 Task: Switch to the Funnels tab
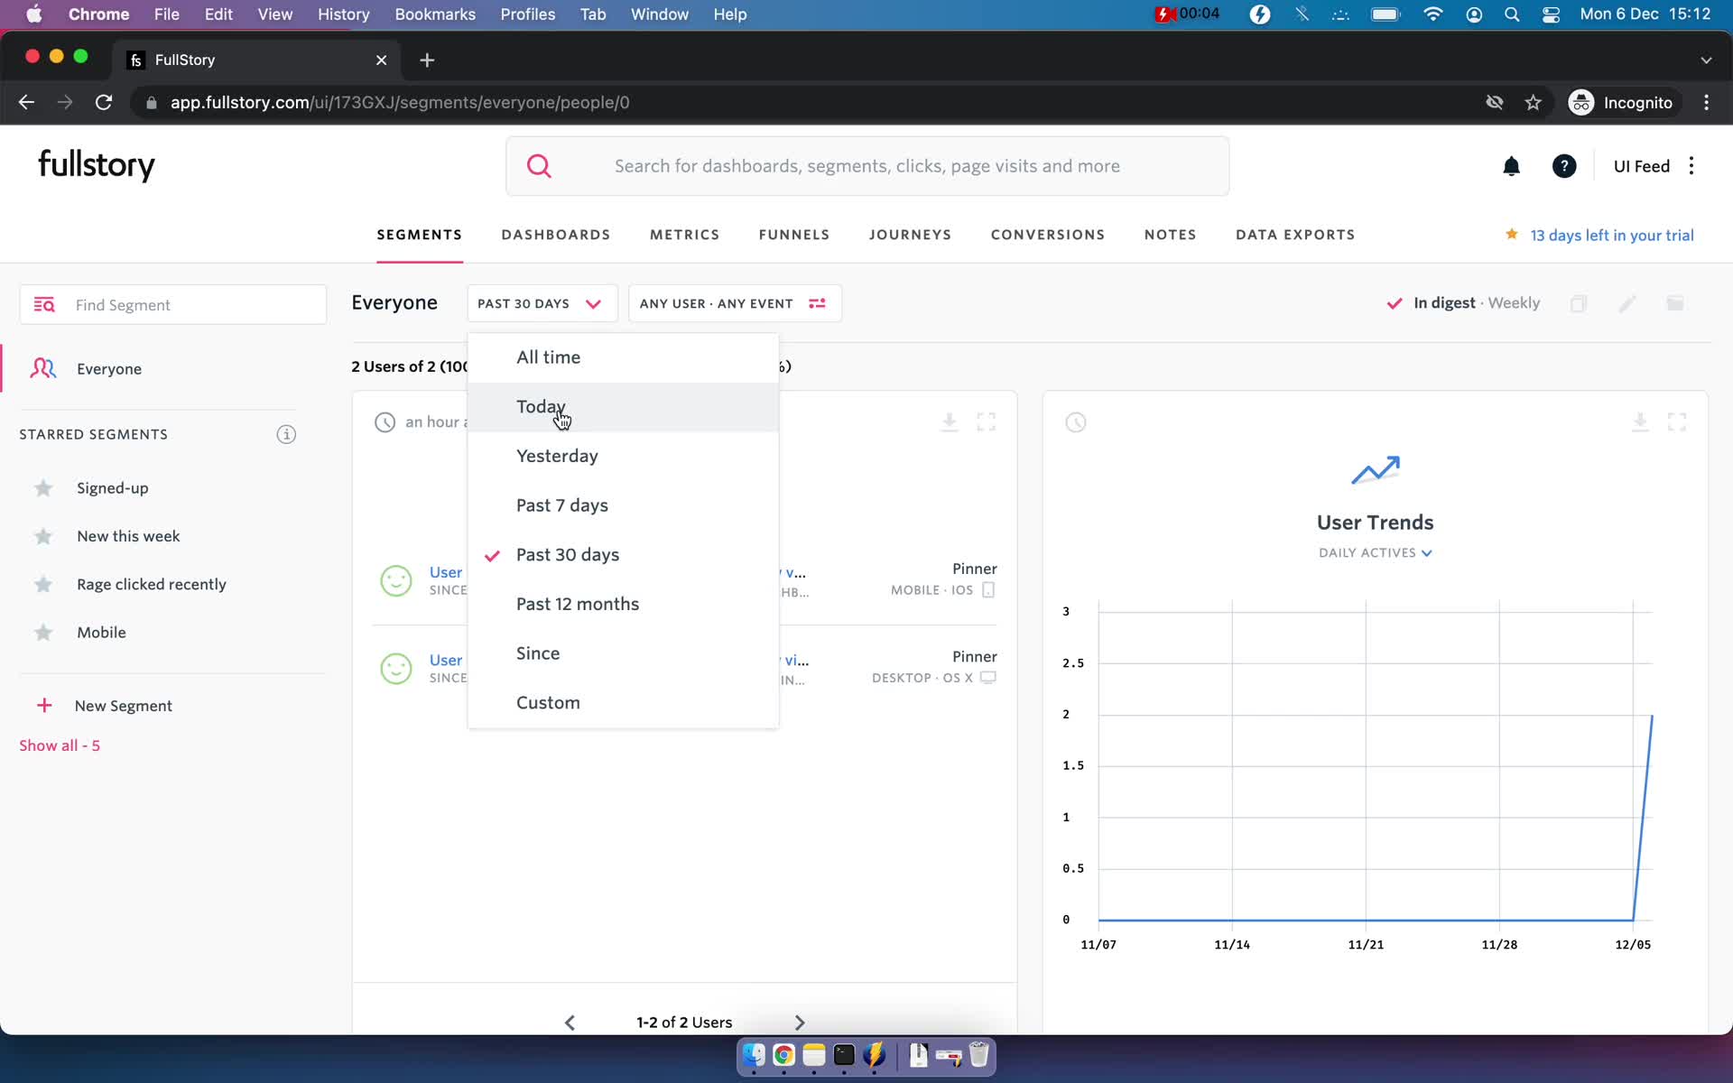click(794, 235)
